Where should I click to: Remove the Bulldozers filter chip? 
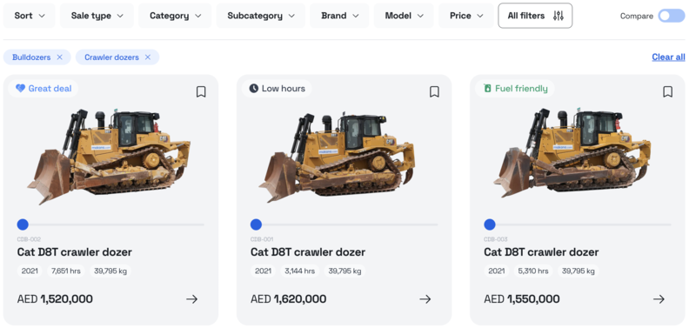point(60,57)
